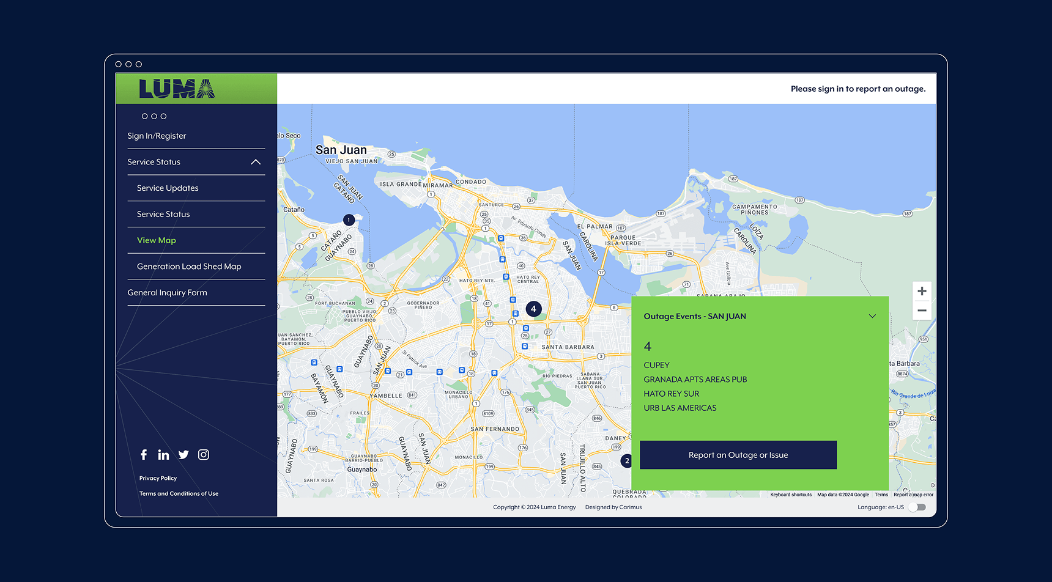Open the Instagram icon in sidebar
The image size is (1052, 582).
click(x=204, y=455)
